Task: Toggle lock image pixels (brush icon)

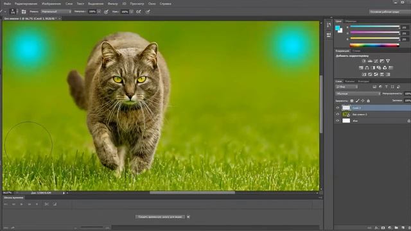Action: point(357,101)
